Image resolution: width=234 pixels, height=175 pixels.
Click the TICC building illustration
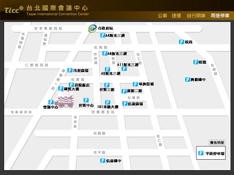pos(64,99)
